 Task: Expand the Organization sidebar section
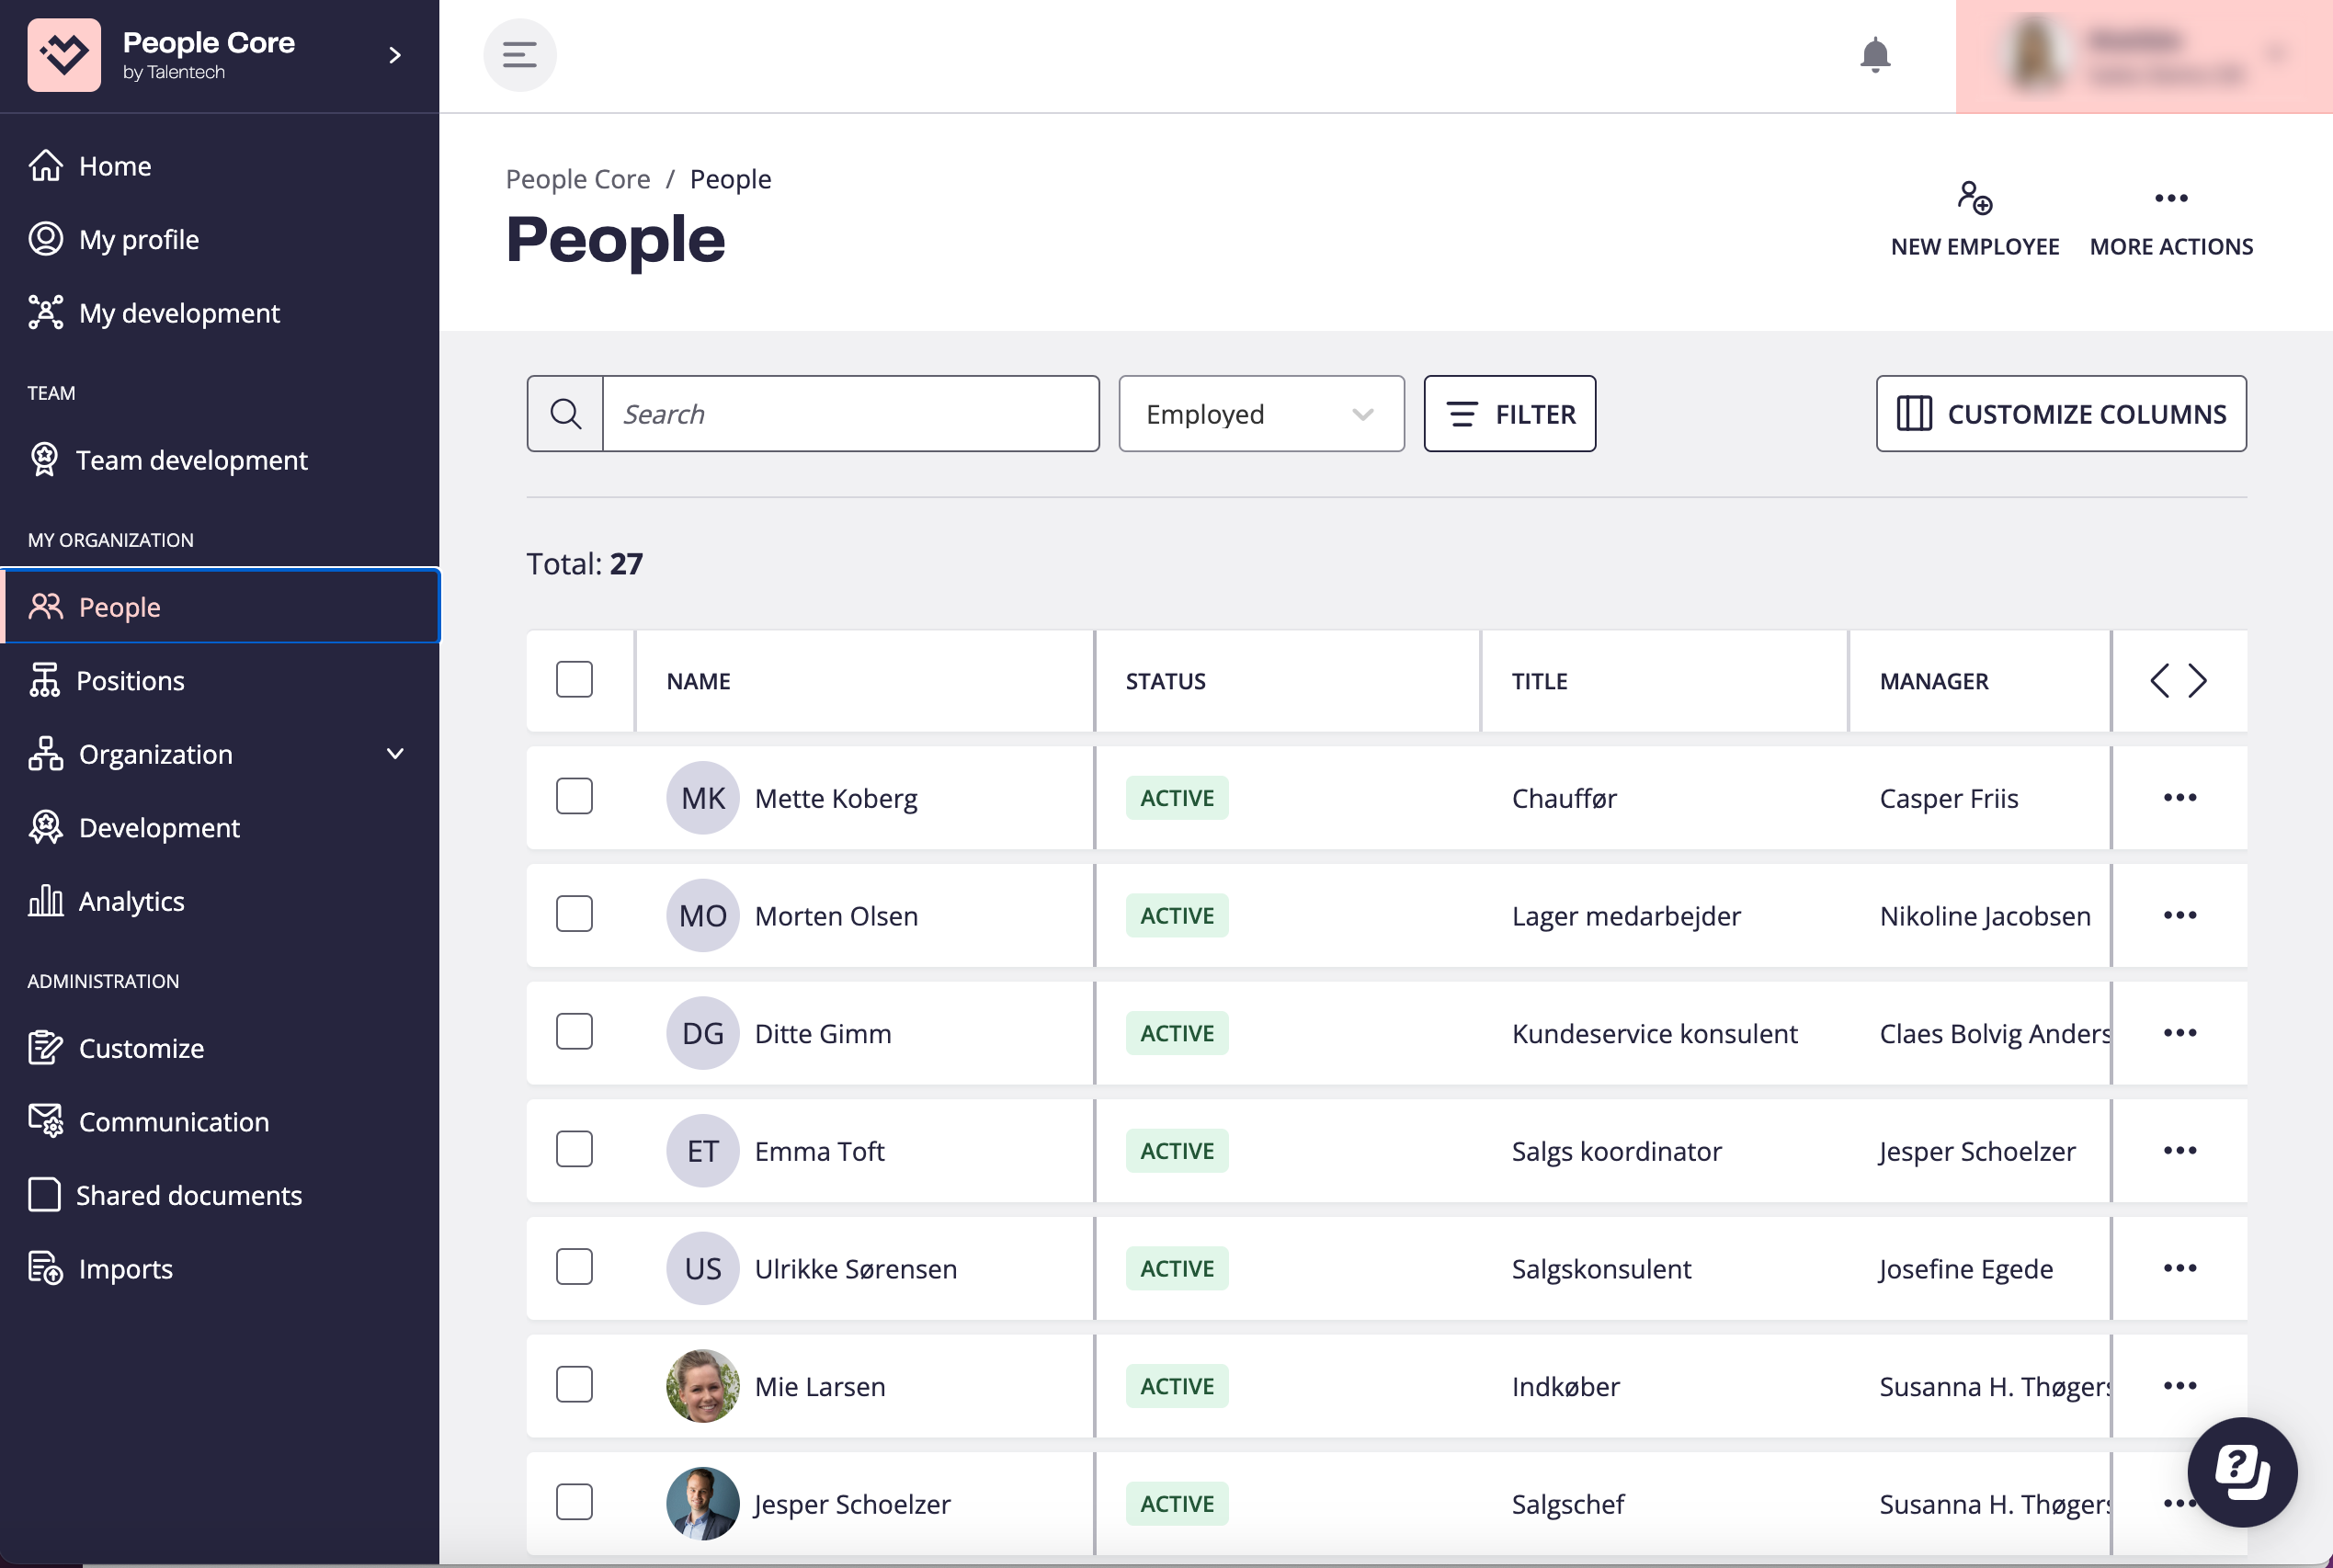tap(395, 754)
